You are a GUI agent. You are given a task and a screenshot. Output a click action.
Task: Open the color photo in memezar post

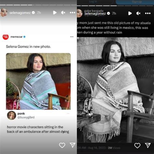pos(38,81)
